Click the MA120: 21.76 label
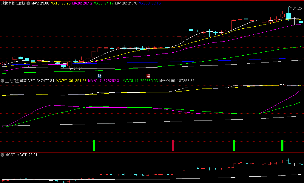 click(x=126, y=3)
